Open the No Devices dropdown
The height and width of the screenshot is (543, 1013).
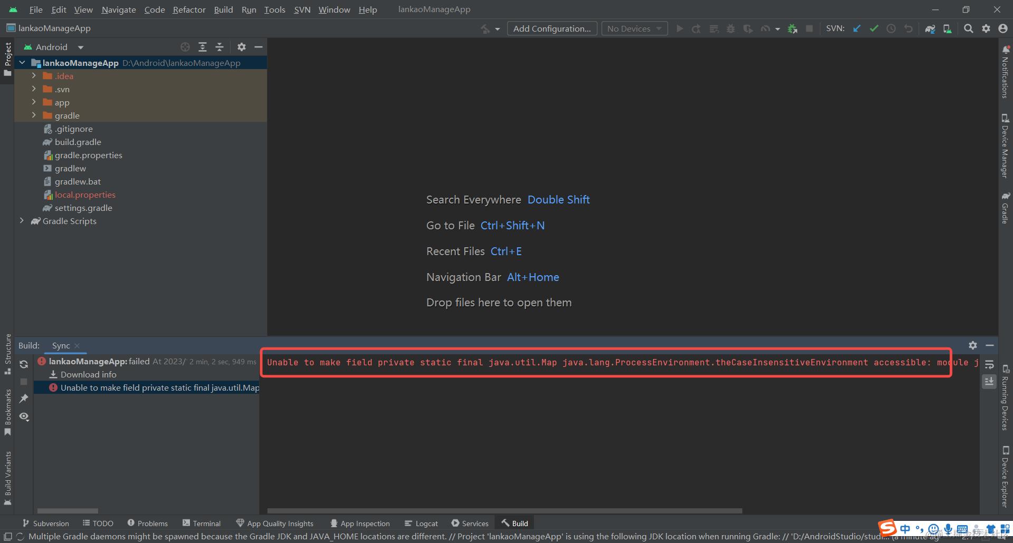635,29
